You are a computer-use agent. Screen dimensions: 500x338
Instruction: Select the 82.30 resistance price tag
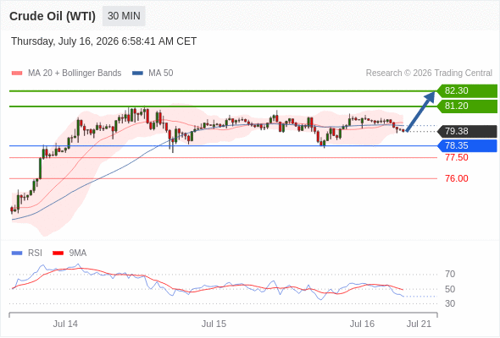467,91
